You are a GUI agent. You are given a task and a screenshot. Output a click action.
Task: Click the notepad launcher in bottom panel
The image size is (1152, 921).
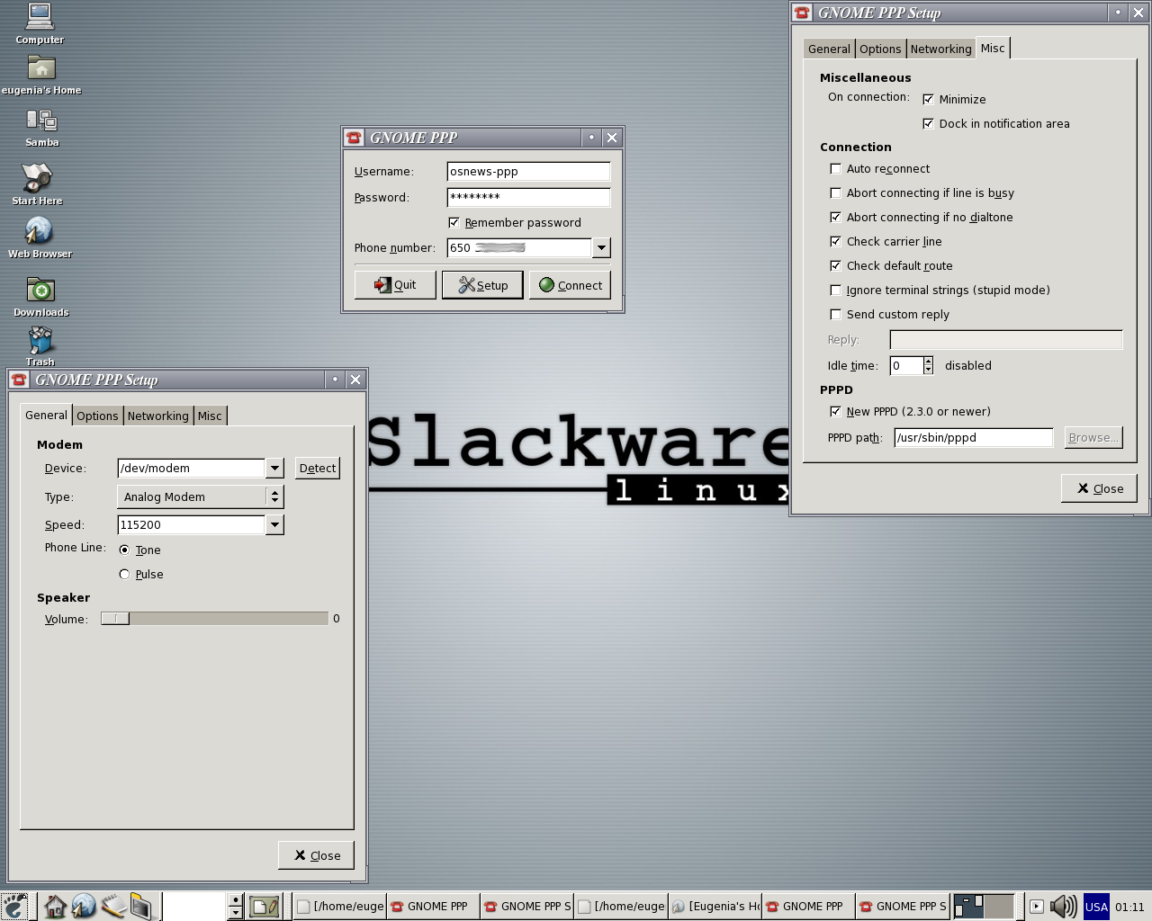(x=112, y=906)
